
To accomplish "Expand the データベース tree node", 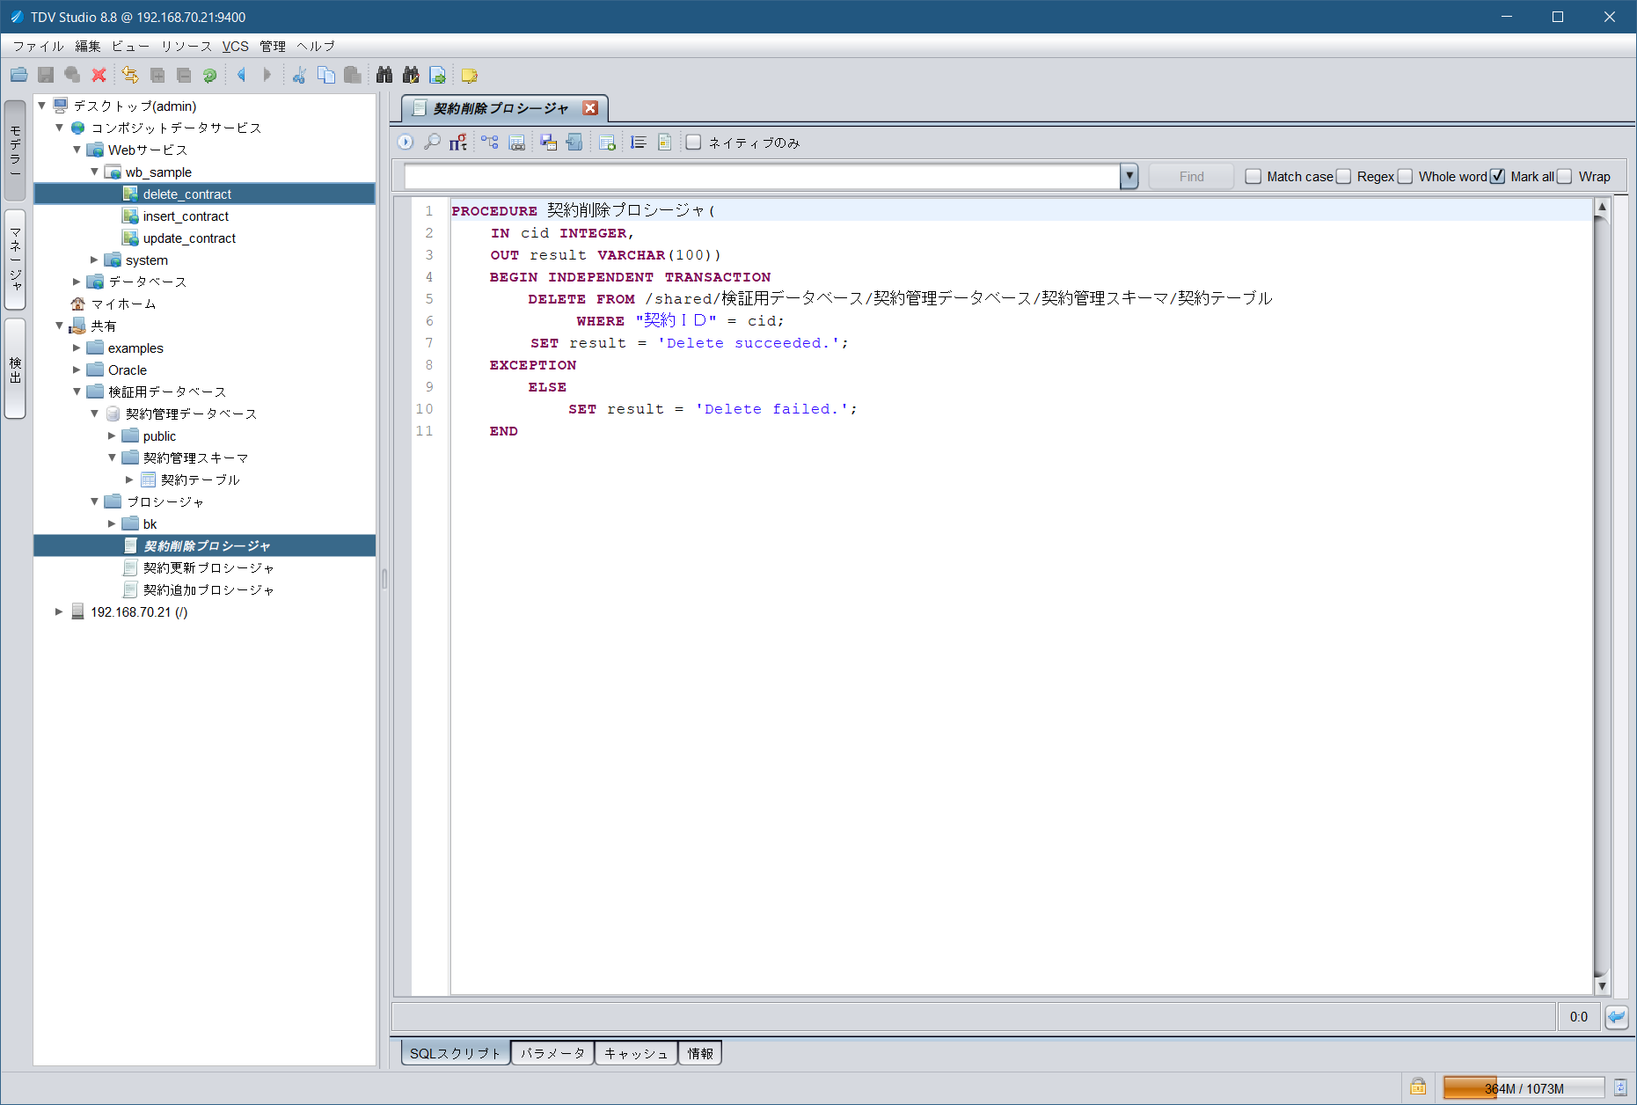I will [77, 282].
